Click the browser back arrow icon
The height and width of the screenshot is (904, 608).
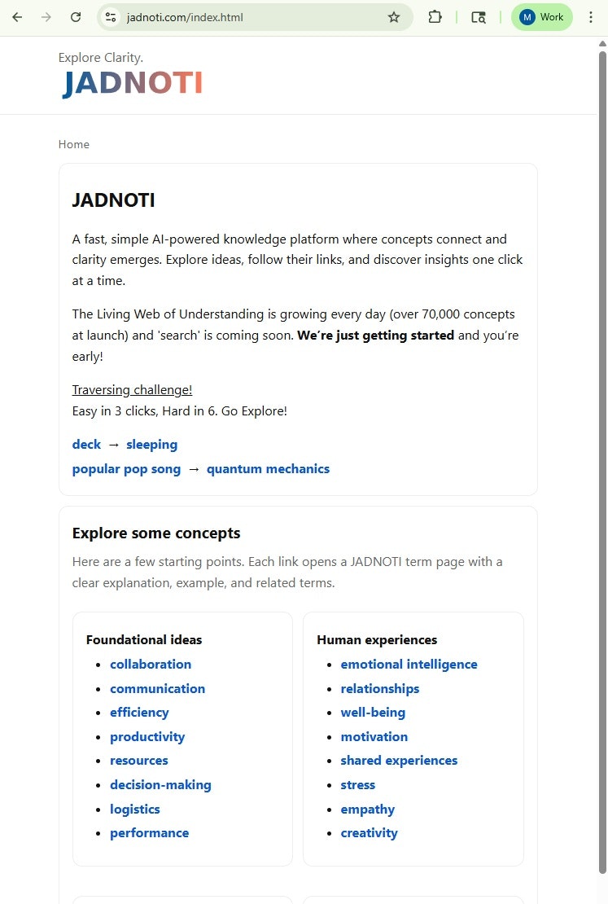coord(17,17)
